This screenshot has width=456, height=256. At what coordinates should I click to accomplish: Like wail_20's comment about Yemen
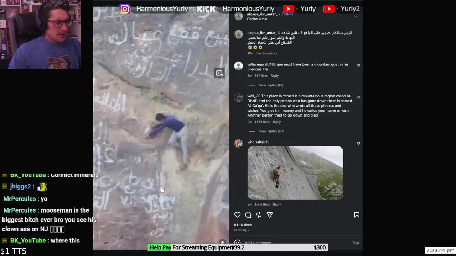[358, 97]
